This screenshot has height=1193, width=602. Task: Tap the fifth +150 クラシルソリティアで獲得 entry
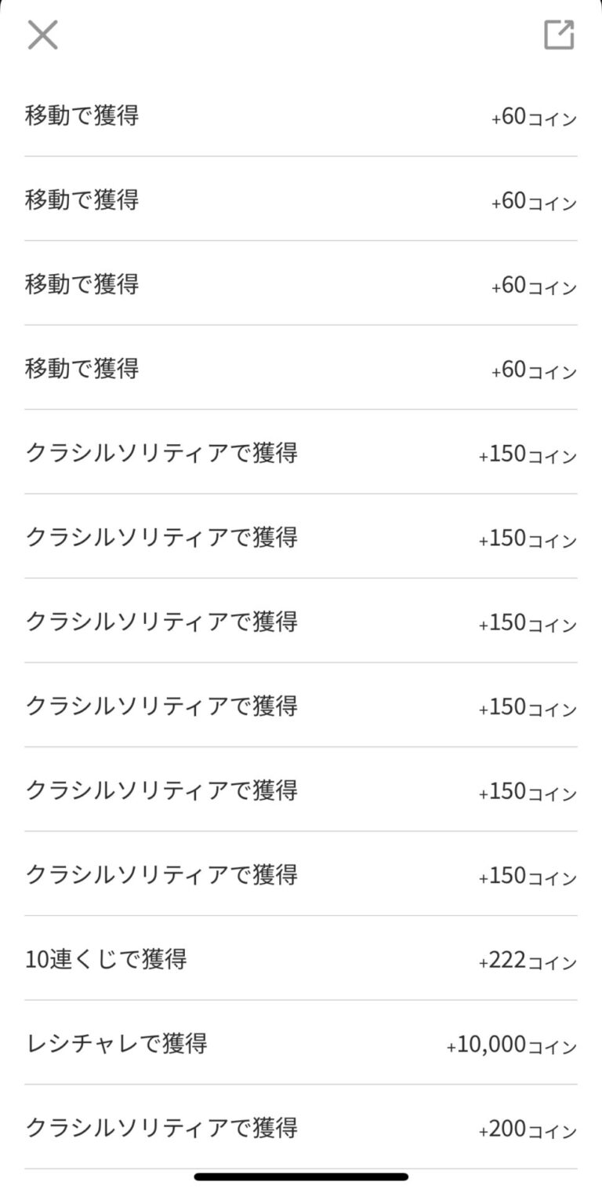(161, 790)
